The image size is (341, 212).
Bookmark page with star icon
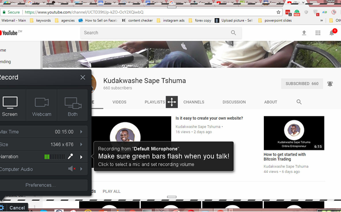278,12
